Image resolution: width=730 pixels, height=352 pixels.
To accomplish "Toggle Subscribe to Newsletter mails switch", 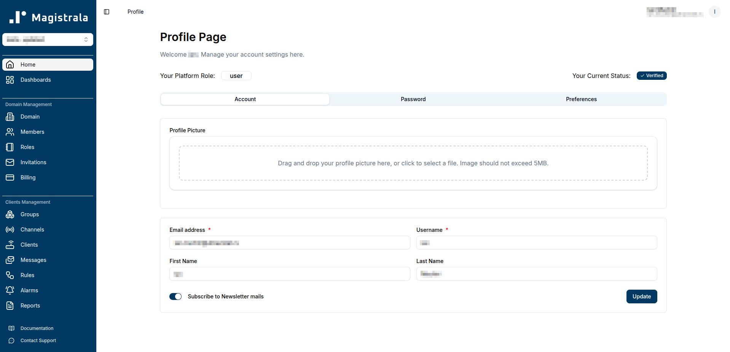I will coord(175,297).
